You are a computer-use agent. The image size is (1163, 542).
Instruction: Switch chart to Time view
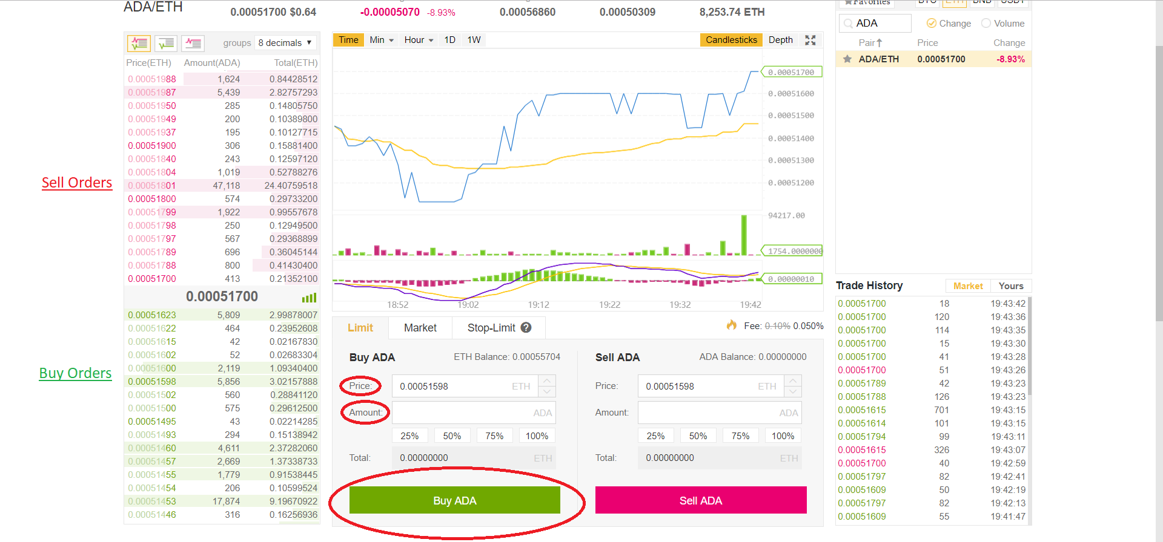[348, 40]
